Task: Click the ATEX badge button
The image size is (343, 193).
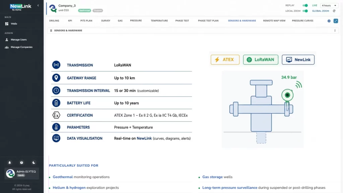Action: [x=225, y=60]
